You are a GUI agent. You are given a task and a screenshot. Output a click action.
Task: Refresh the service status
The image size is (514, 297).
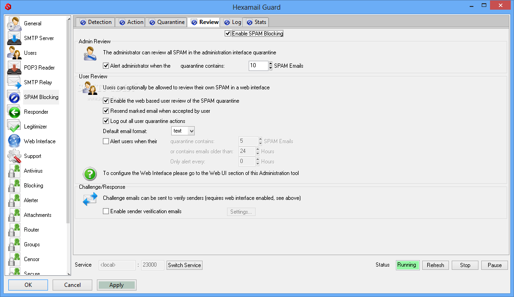click(x=435, y=265)
